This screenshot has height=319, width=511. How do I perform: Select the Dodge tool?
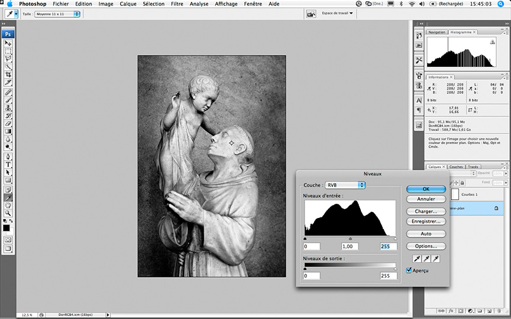[x=8, y=147]
